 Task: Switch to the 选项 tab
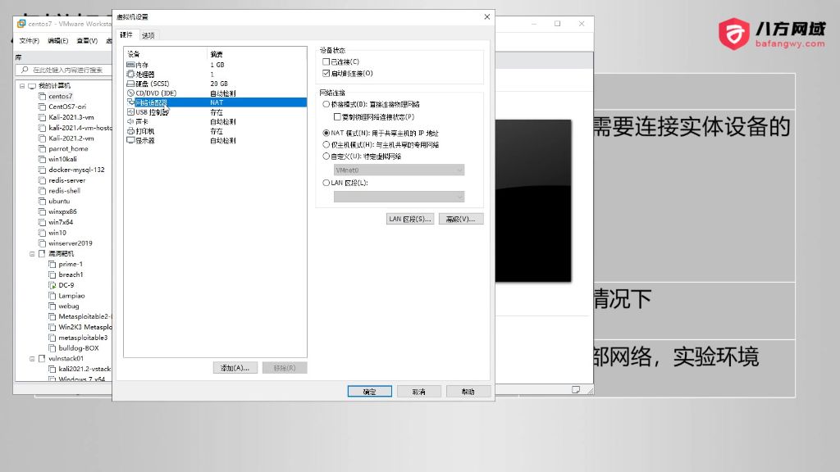148,35
